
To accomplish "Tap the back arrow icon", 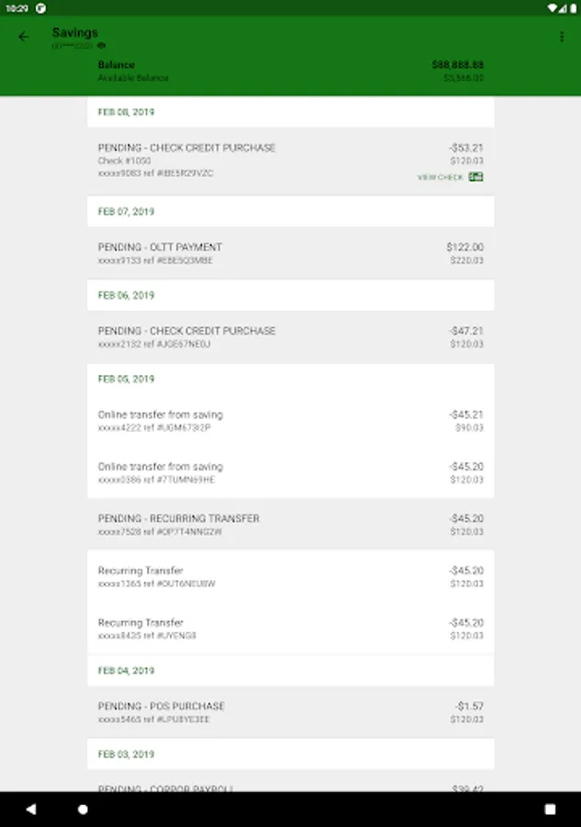I will 23,37.
